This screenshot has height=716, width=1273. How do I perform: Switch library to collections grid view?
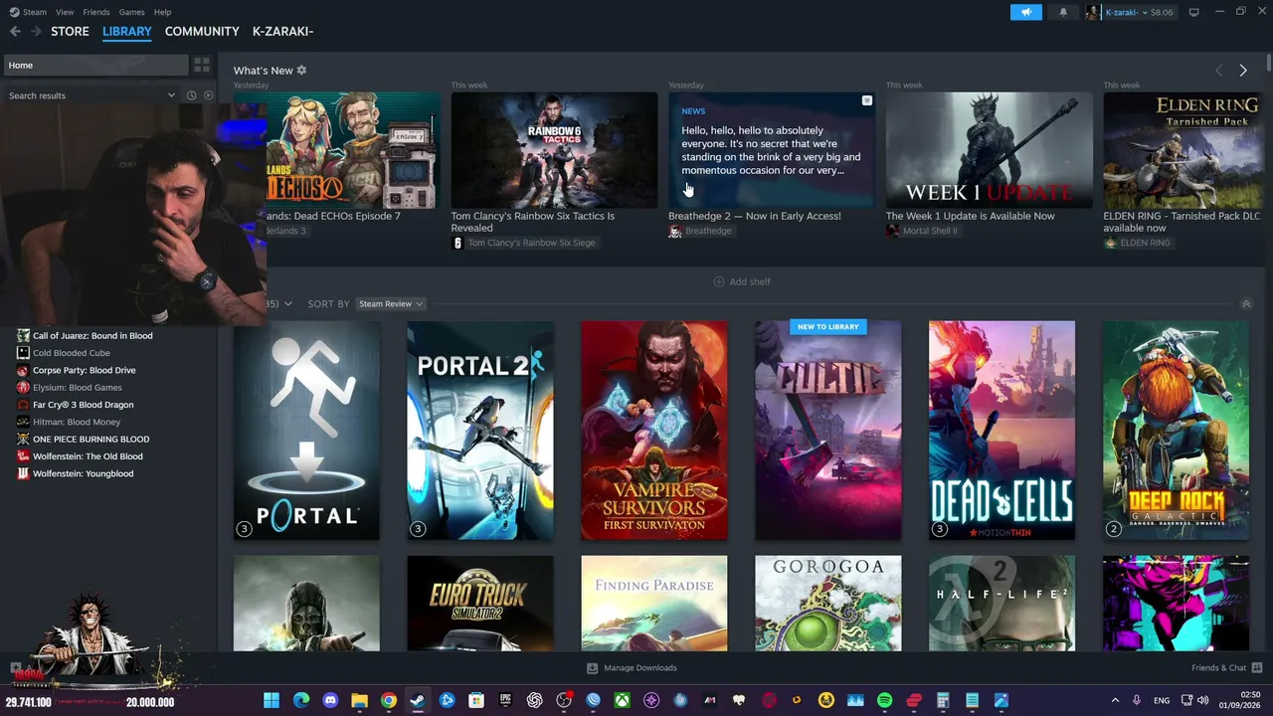click(202, 66)
